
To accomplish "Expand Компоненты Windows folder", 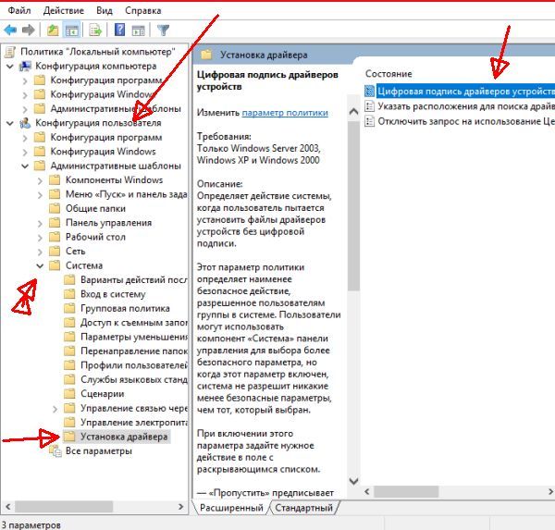I will tap(40, 180).
